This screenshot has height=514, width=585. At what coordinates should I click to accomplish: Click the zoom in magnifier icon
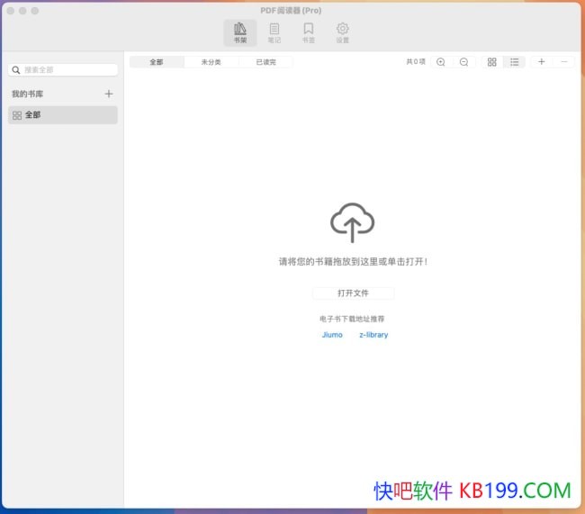441,62
